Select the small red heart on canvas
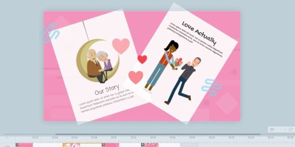295x147 pixels. (x=142, y=59)
